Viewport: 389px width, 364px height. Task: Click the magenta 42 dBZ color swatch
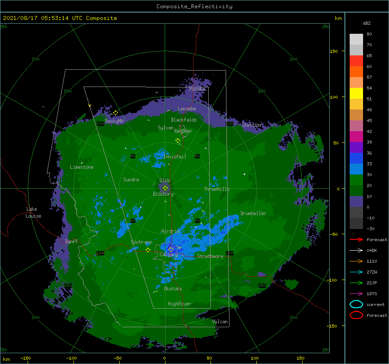[356, 136]
